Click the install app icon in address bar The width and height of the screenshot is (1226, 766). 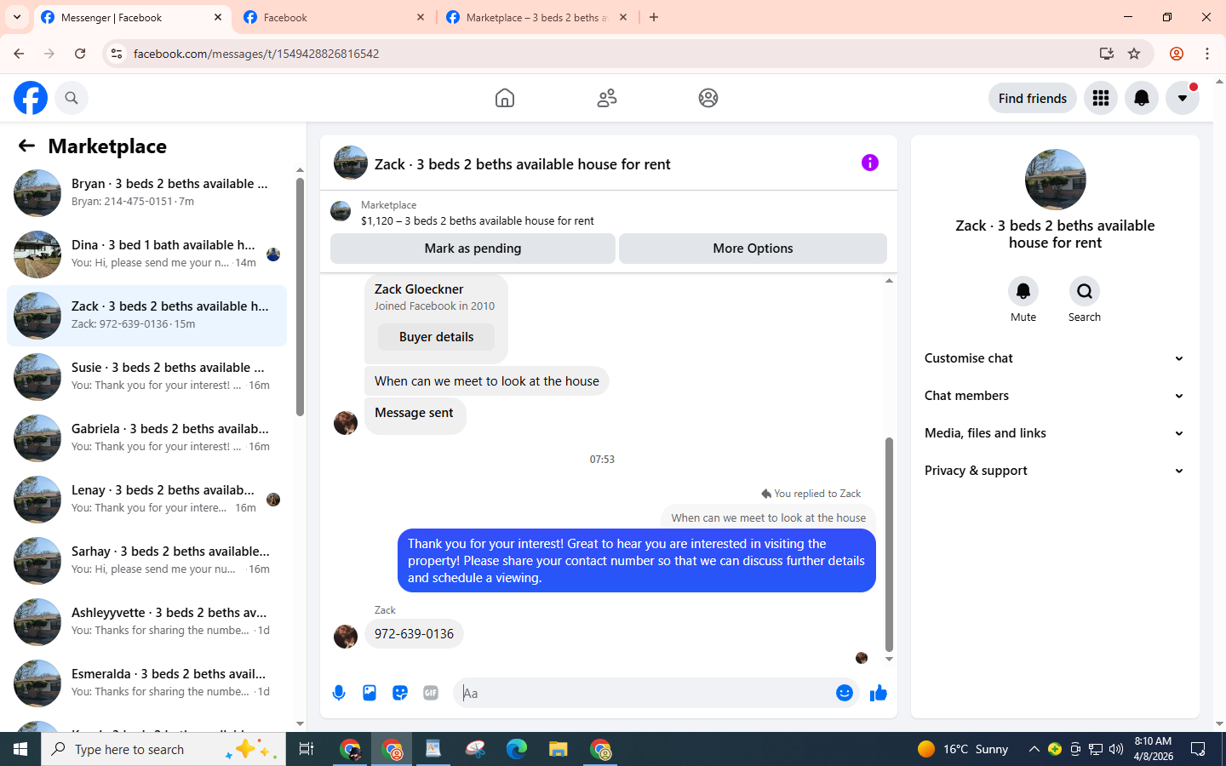[x=1107, y=54]
